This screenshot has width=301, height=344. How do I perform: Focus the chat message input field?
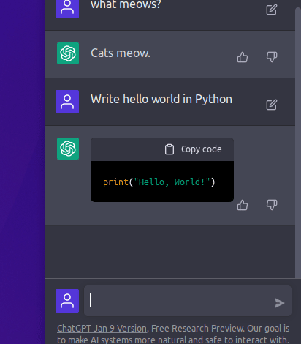point(188,301)
